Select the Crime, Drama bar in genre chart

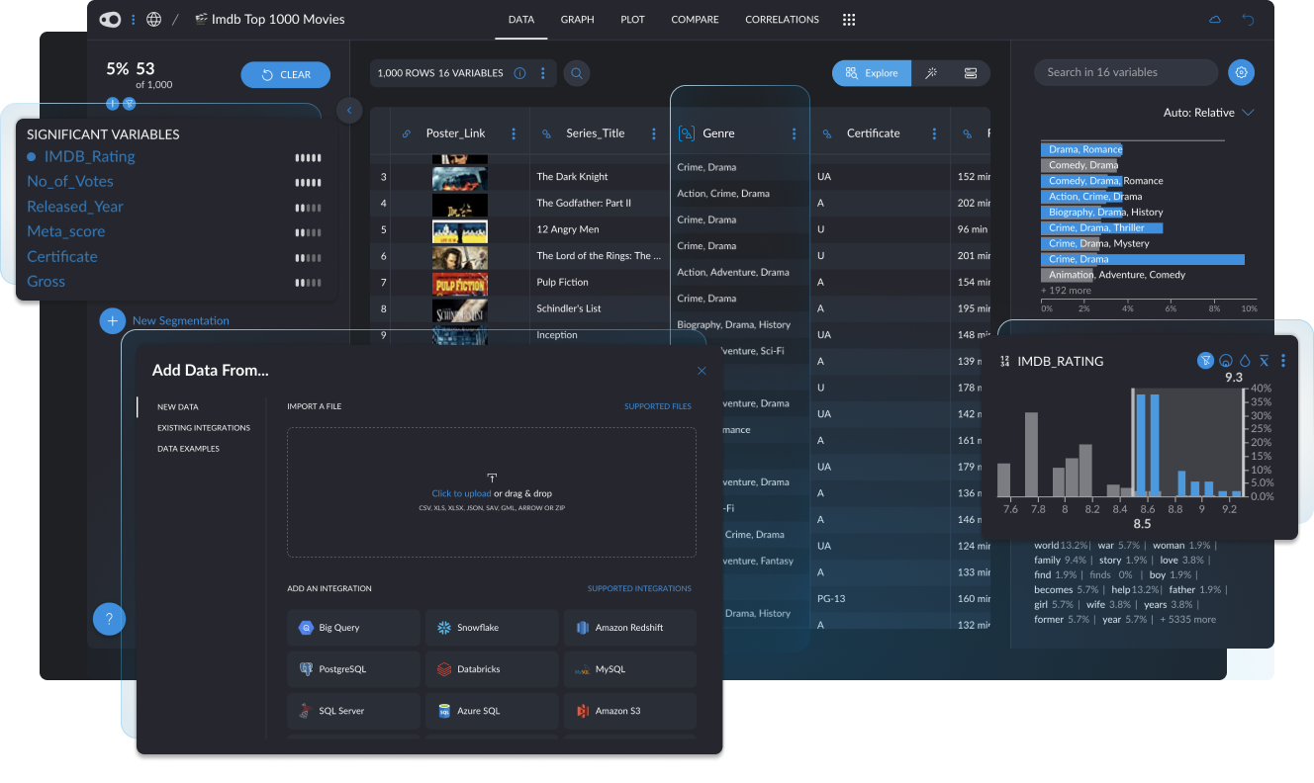[x=1143, y=258]
